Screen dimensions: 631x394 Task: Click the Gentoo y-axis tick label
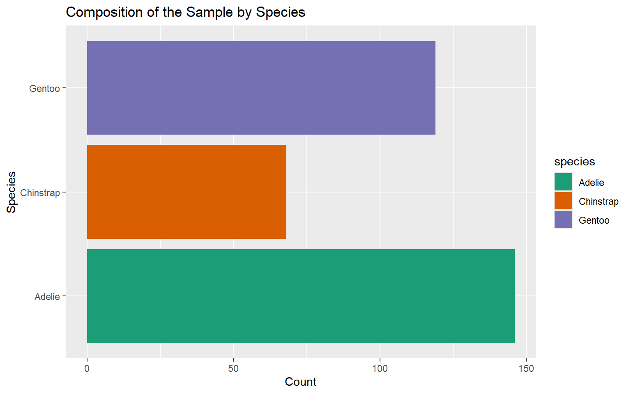(x=44, y=89)
